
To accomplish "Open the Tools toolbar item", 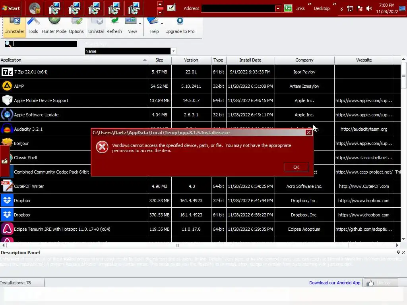I will tap(33, 27).
